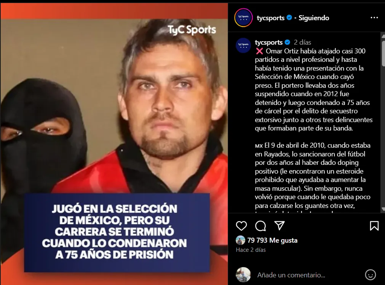Share the post via the paper plane icon
The image size is (385, 285).
click(280, 225)
